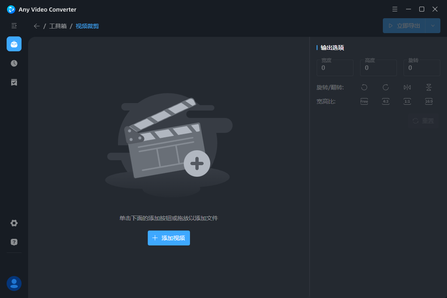Viewport: 447px width, 298px height.
Task: Collapse the left sidebar menu
Action: click(14, 26)
